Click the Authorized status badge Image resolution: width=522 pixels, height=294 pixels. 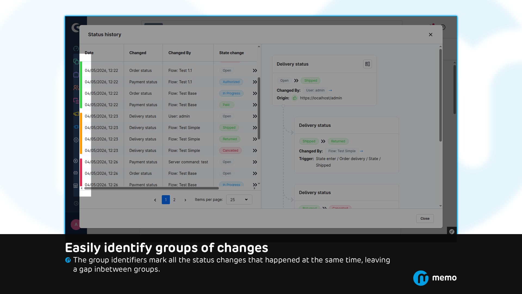click(x=231, y=82)
